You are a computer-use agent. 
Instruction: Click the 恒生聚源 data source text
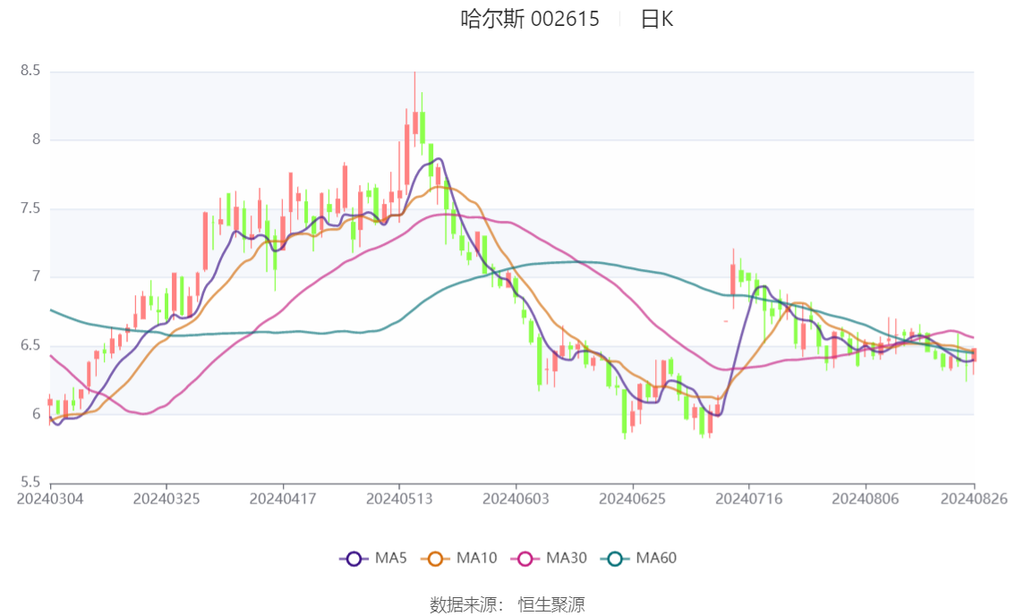pos(550,605)
